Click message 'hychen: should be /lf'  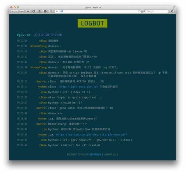(65, 103)
